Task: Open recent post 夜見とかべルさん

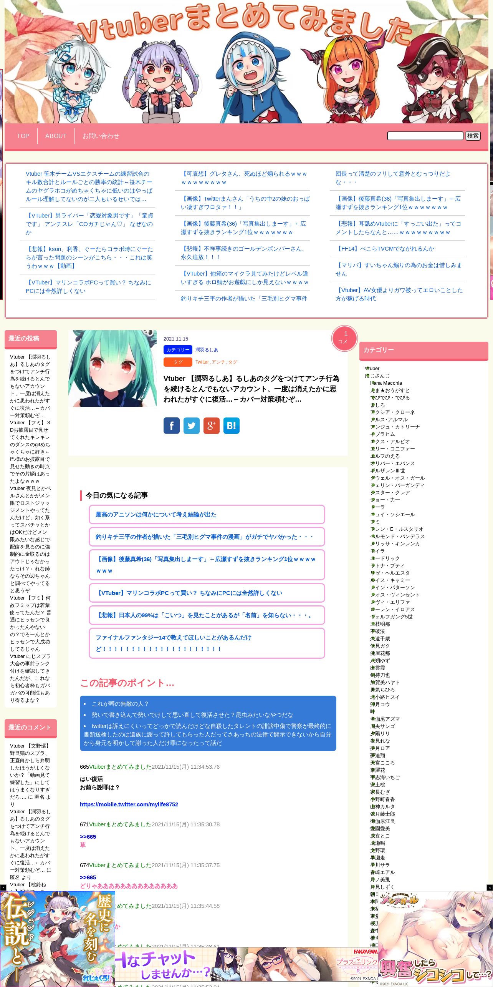Action: coord(30,539)
